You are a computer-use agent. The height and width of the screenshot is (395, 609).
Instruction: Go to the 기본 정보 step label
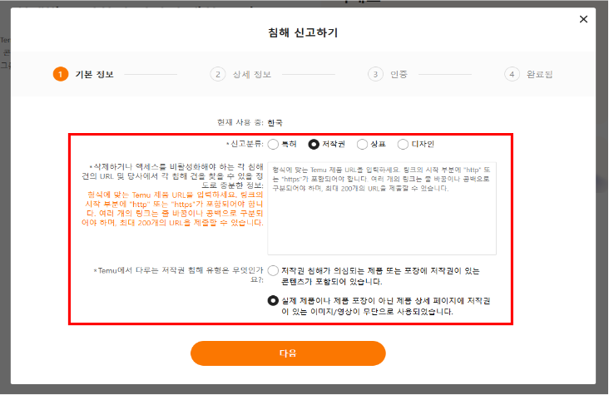tap(94, 74)
